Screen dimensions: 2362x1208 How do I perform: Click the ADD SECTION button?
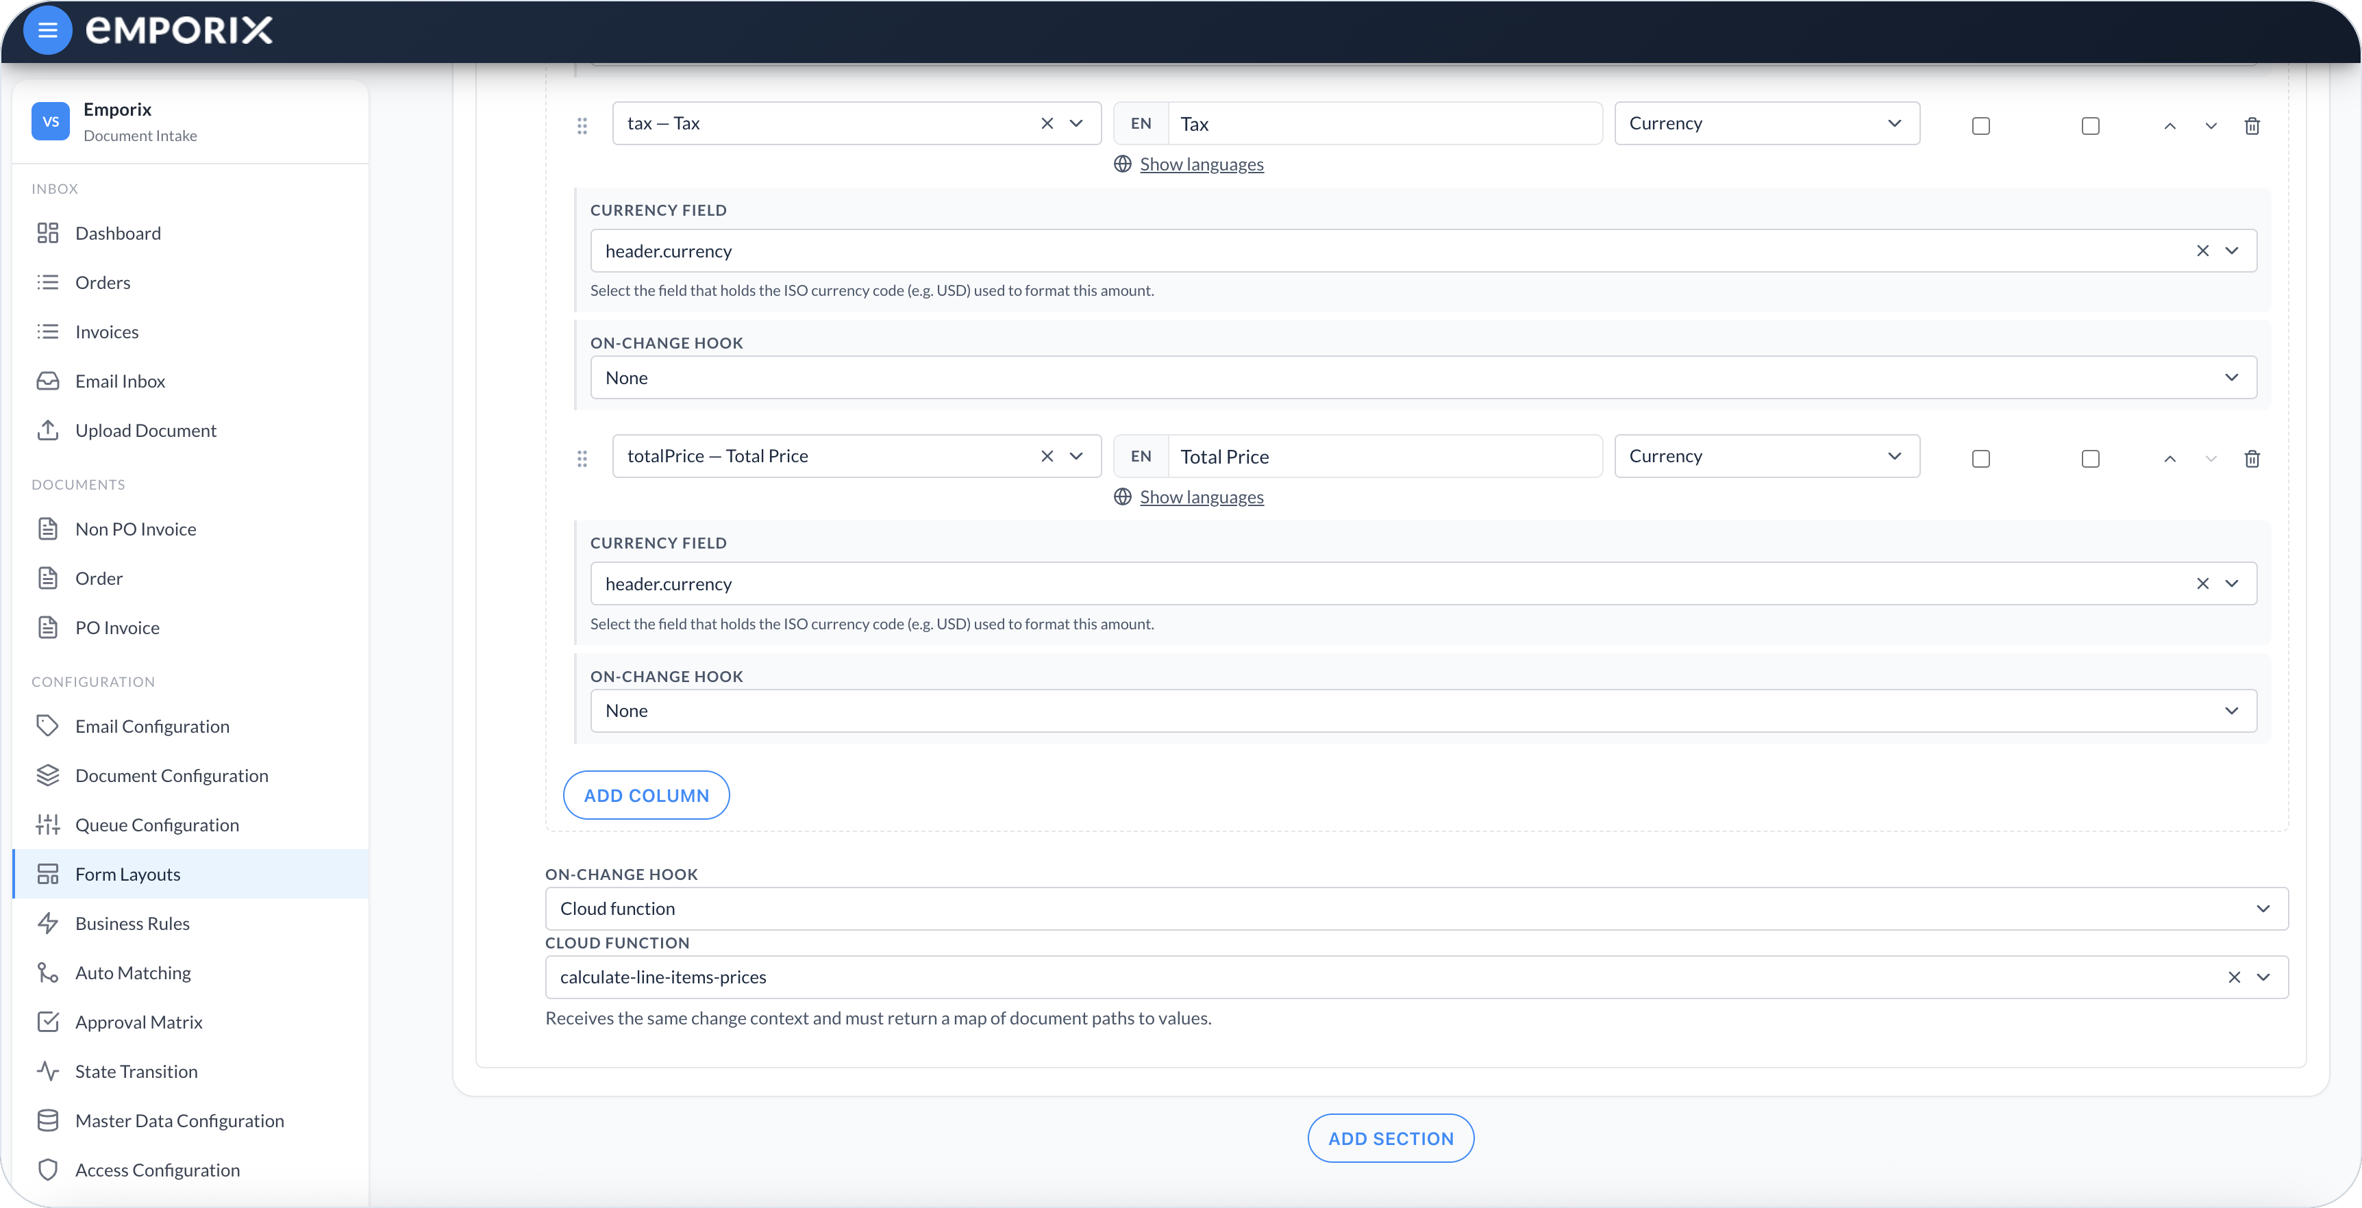point(1391,1137)
